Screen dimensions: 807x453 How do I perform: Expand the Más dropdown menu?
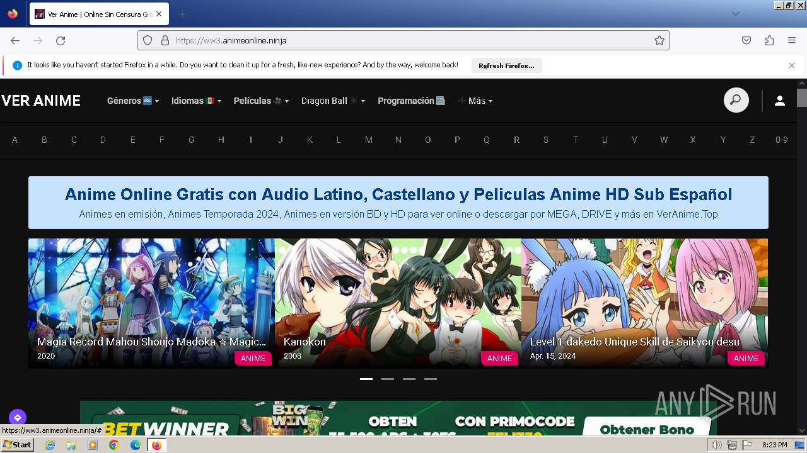[475, 101]
